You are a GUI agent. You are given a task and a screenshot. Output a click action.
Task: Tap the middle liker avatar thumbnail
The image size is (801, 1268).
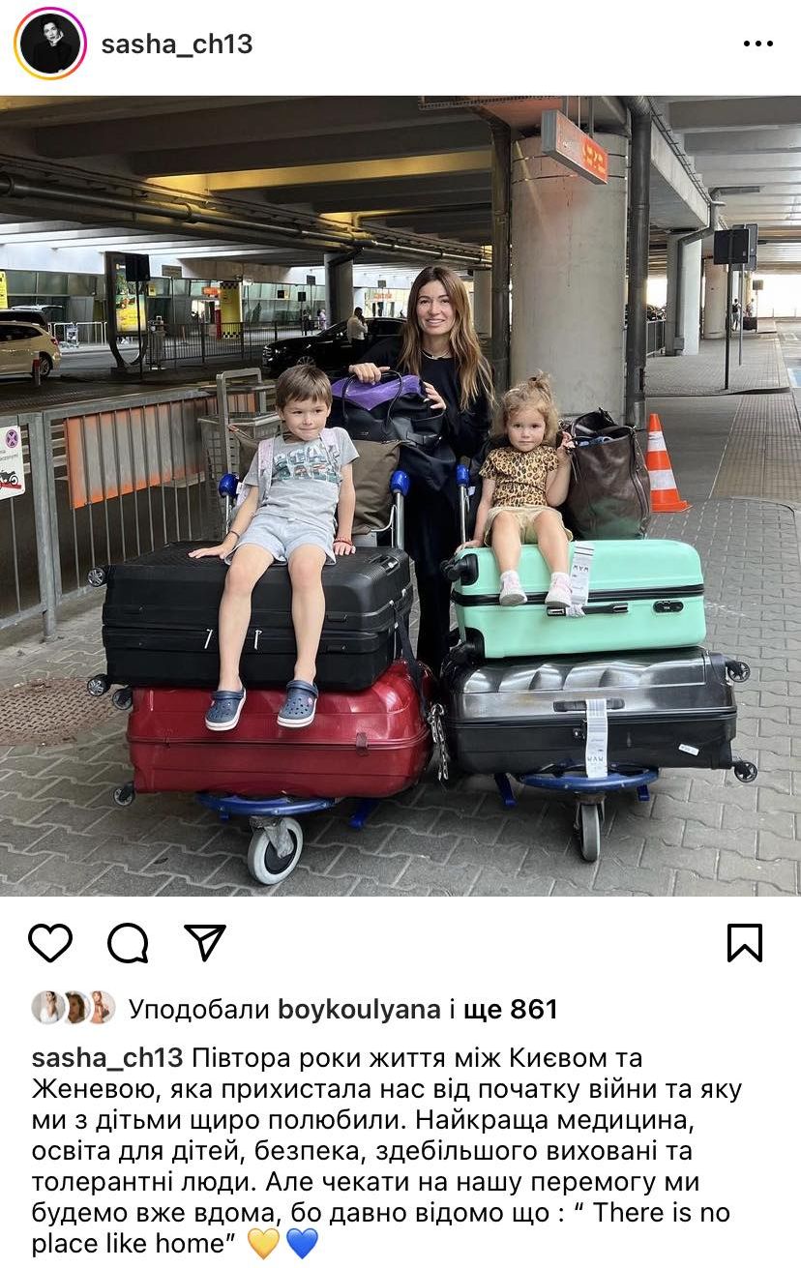tap(74, 1008)
